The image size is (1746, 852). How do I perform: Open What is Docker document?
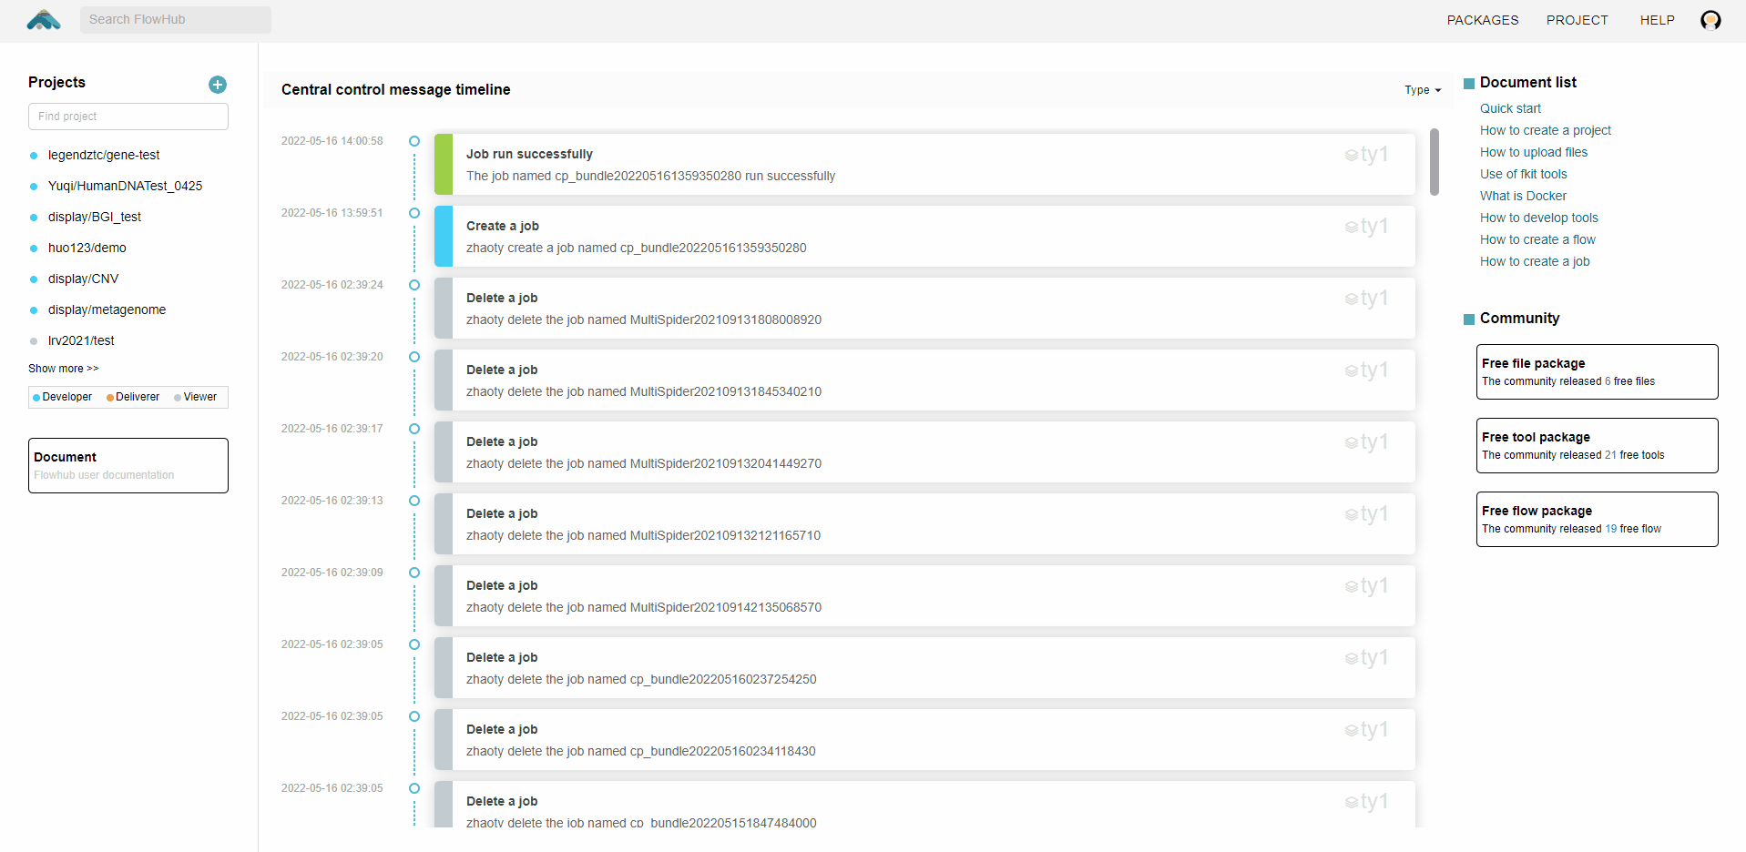(1523, 196)
